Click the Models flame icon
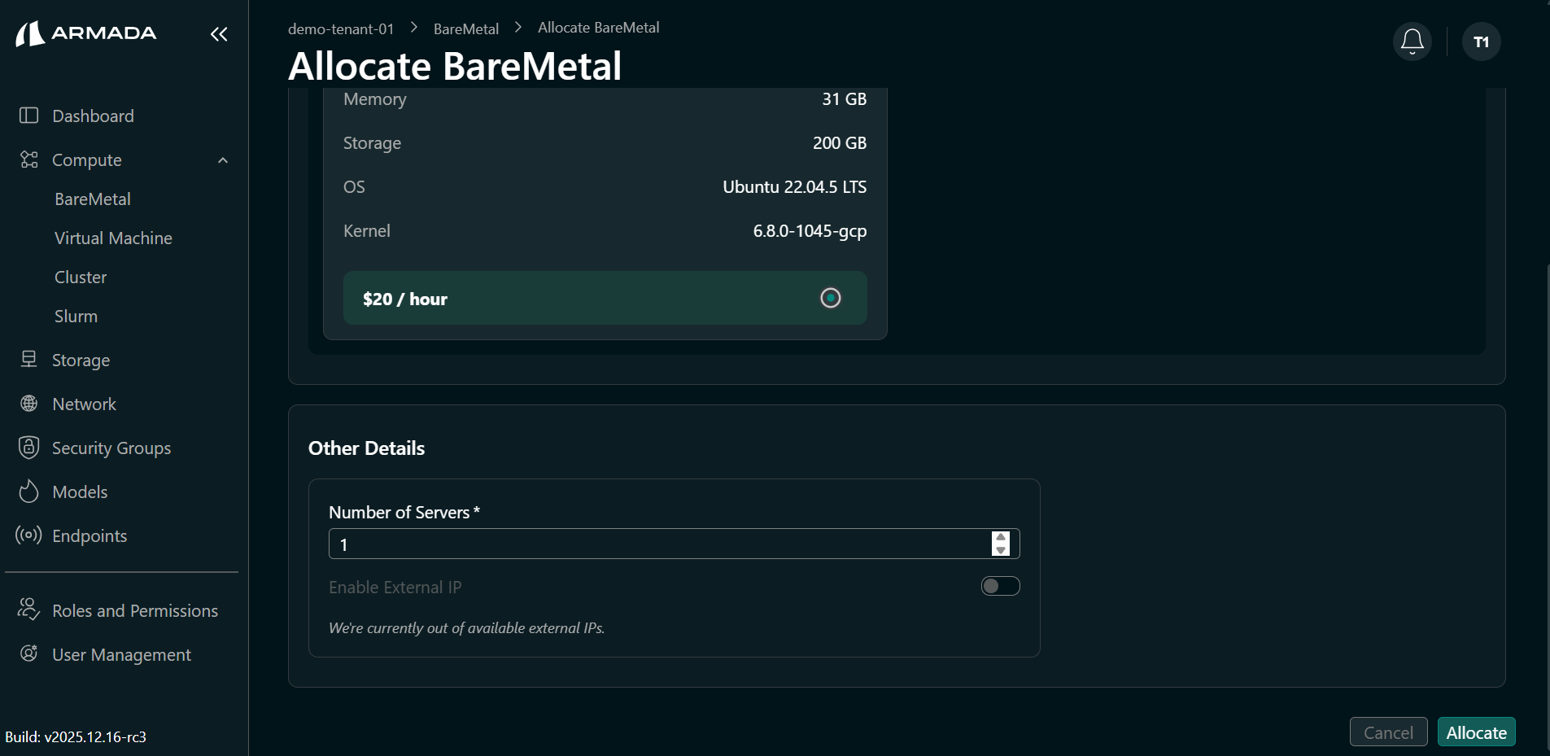The image size is (1550, 756). (28, 492)
